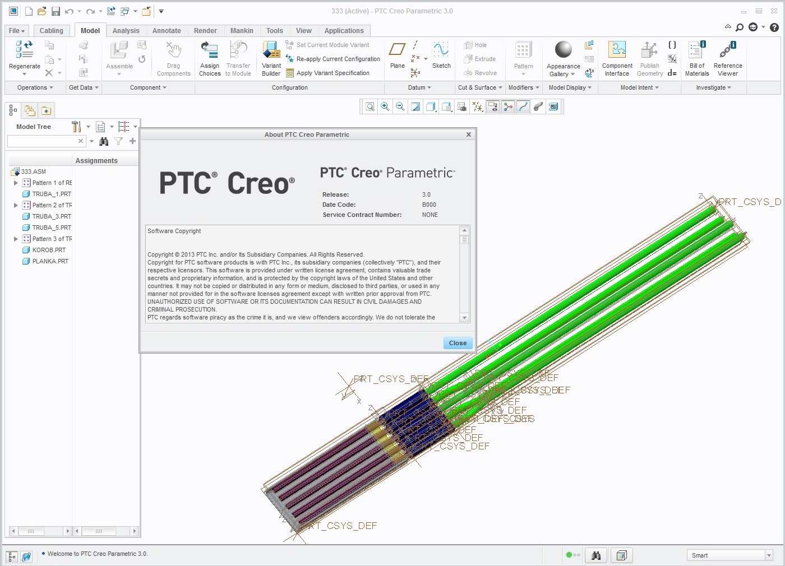Start the Sketch tool
The image size is (785, 566).
click(x=441, y=50)
